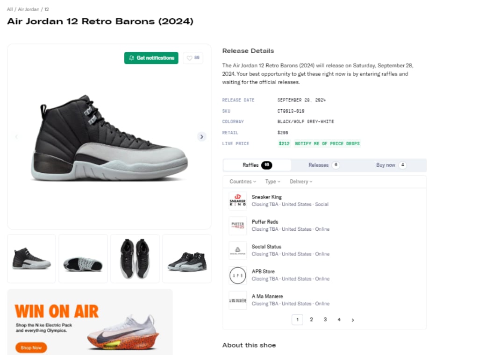Click the Social Status store logo
This screenshot has height=355, width=500.
(237, 250)
